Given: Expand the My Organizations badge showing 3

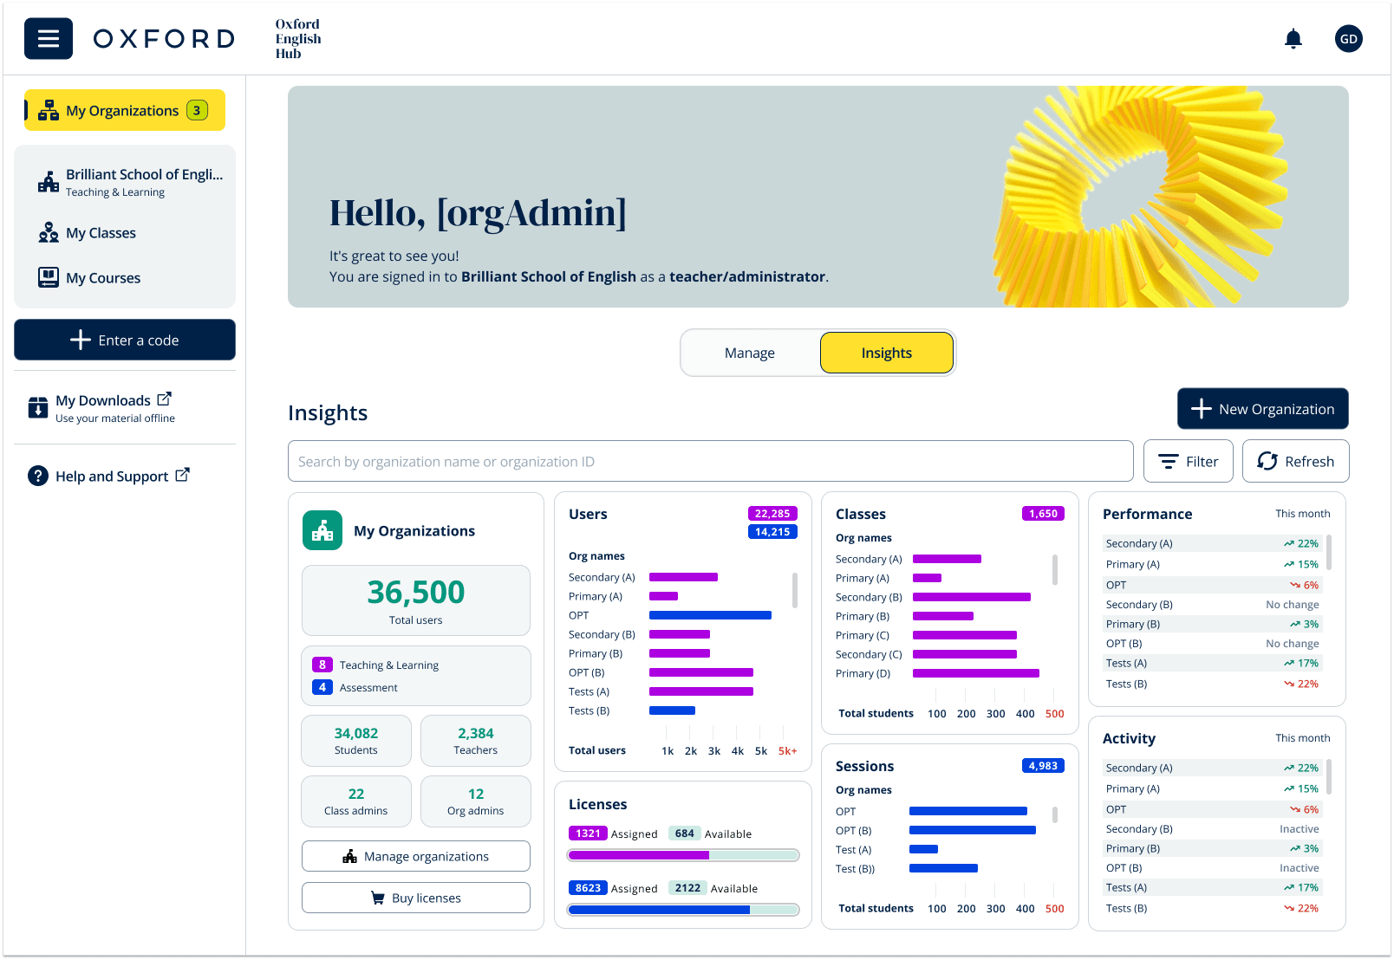Looking at the screenshot, I should (x=197, y=110).
